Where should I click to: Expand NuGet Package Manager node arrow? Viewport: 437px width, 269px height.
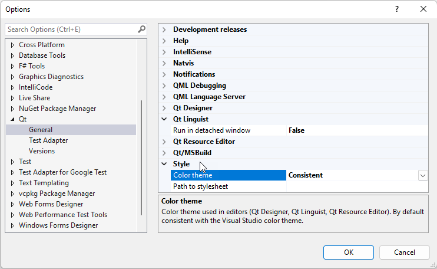click(12, 109)
